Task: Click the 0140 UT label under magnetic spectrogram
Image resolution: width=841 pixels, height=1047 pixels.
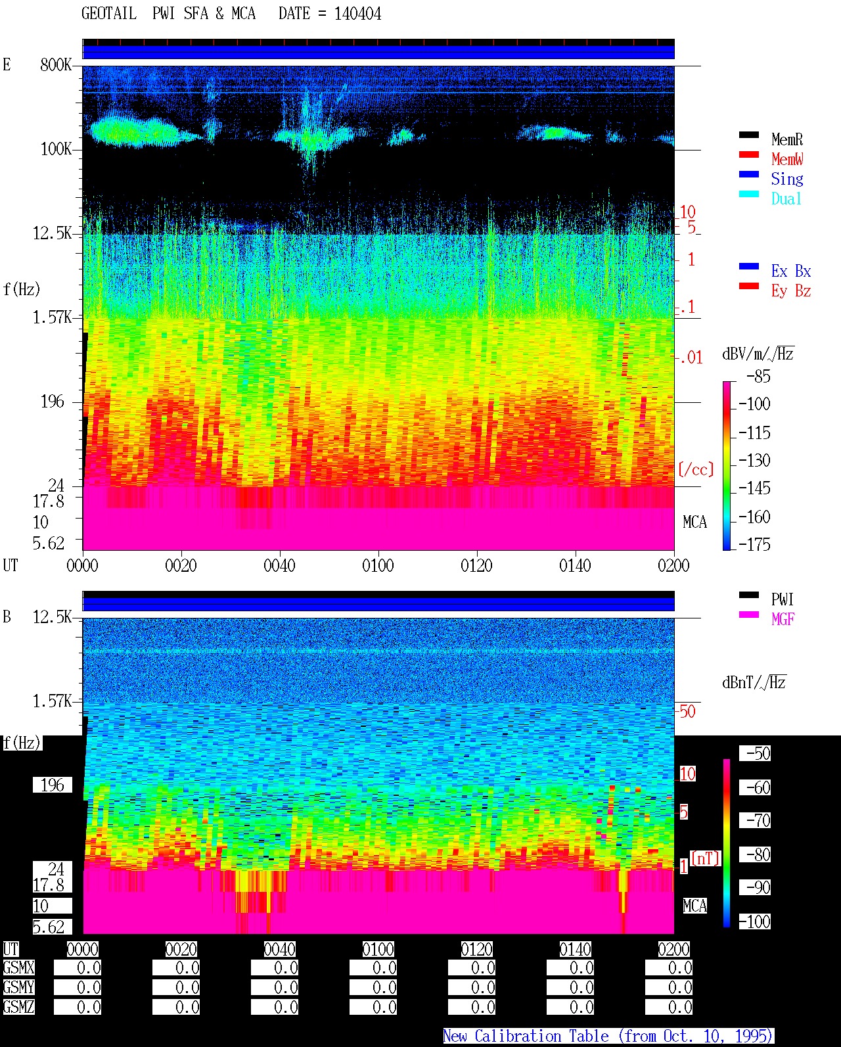Action: (575, 949)
